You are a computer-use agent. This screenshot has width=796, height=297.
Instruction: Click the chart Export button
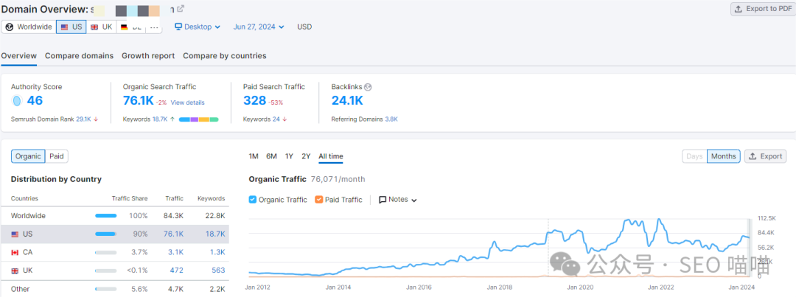(765, 156)
